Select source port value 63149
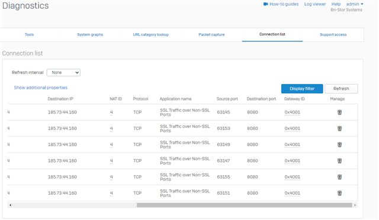The width and height of the screenshot is (379, 220). pyautogui.click(x=224, y=145)
